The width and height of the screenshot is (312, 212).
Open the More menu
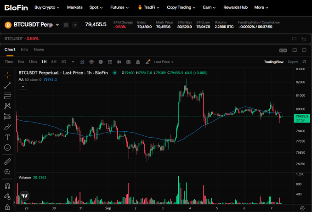tap(261, 7)
